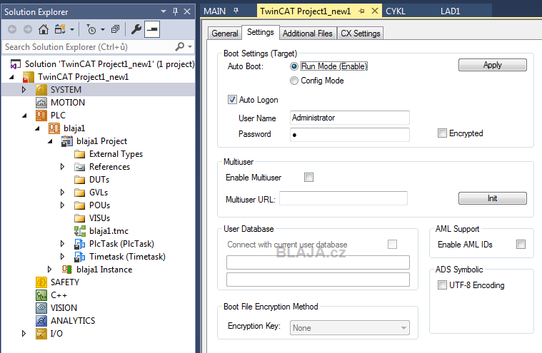Collapse the blaja1 tree node
The height and width of the screenshot is (353, 542).
(37, 128)
